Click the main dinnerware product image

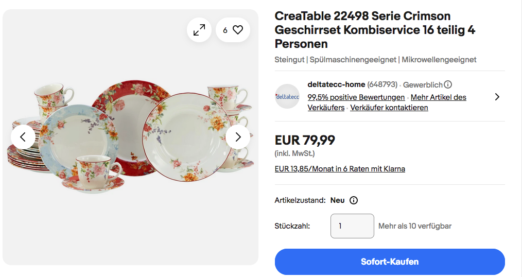click(130, 135)
